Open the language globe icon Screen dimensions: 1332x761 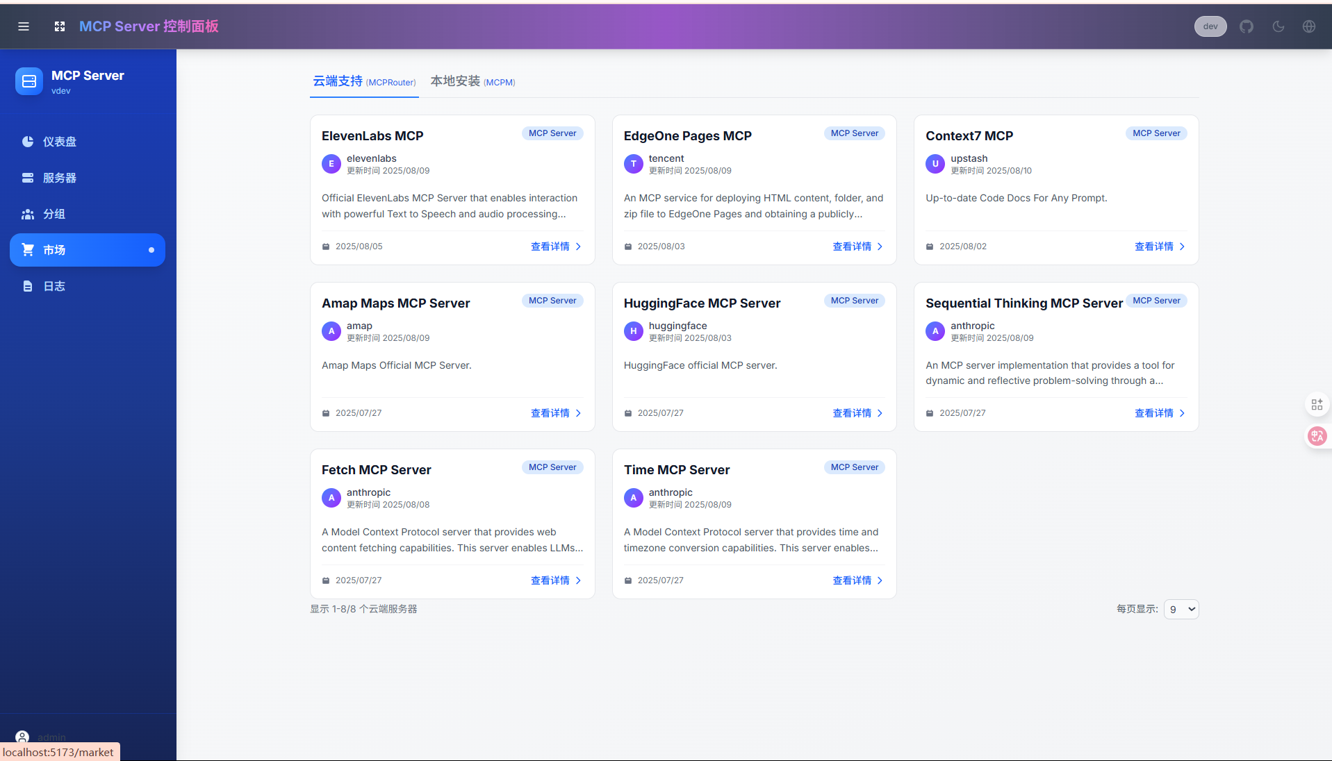coord(1309,26)
